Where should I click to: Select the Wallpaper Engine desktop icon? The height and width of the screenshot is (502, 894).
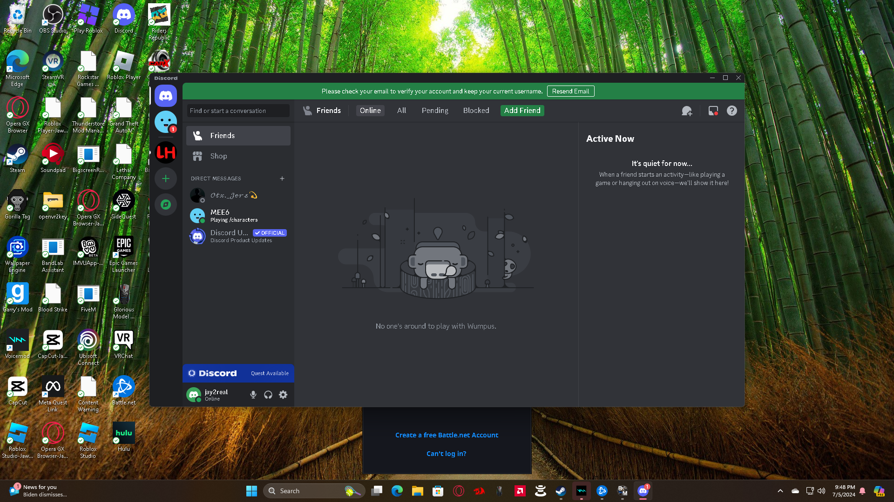[18, 255]
